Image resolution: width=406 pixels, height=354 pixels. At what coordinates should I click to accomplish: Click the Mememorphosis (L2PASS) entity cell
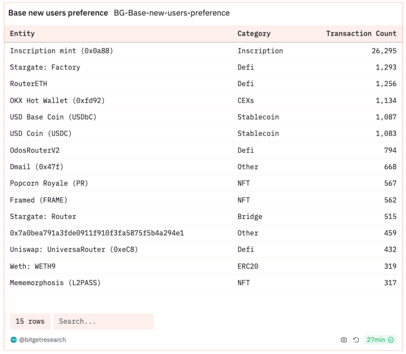[x=55, y=283]
